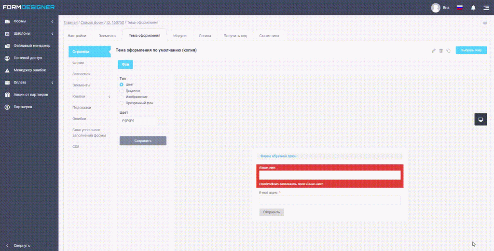Screen dimensions: 494x251
Task: Click the eye preview icon
Action: [x=485, y=23]
